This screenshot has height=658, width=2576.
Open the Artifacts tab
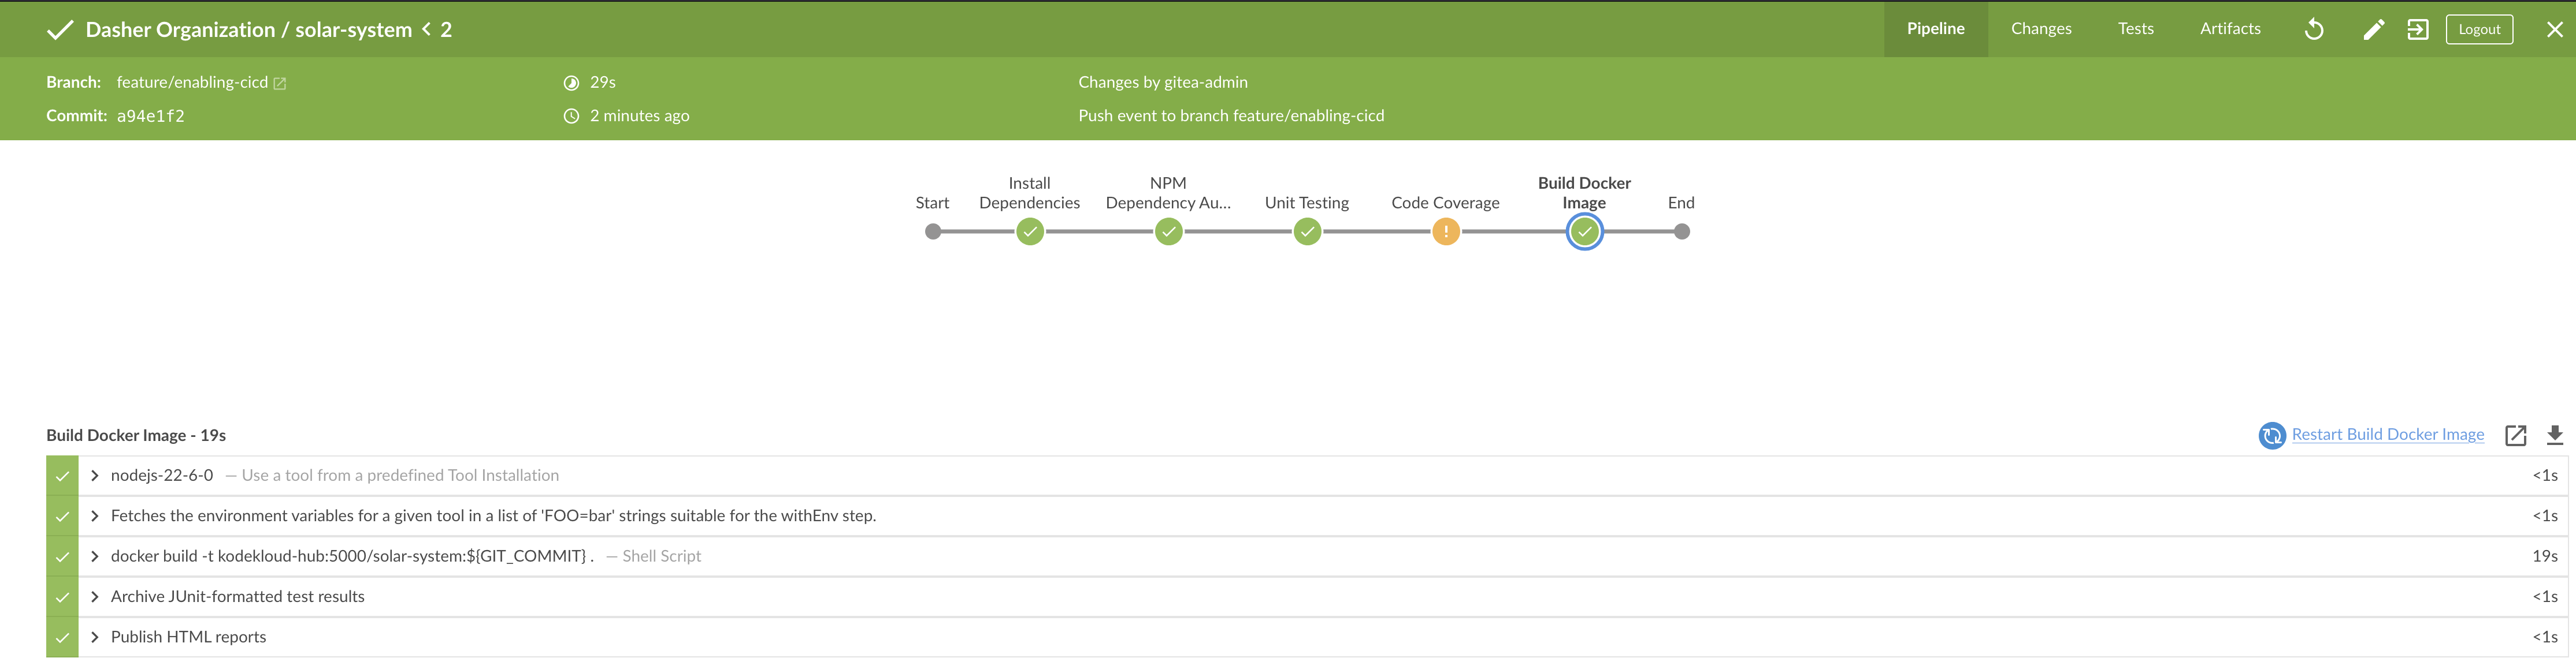[x=2229, y=29]
